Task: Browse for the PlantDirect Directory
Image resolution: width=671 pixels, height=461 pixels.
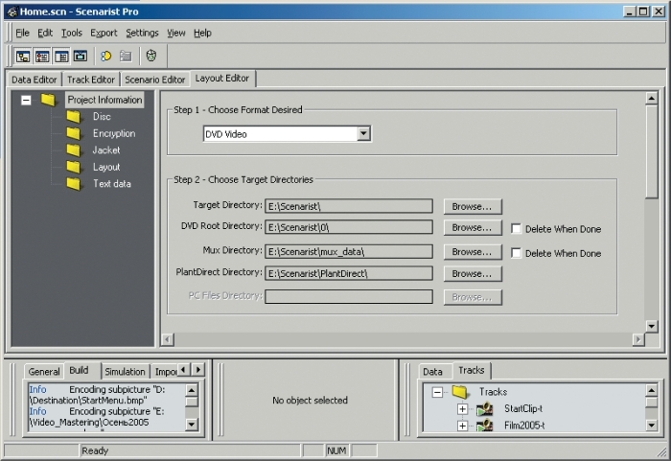Action: click(x=472, y=274)
